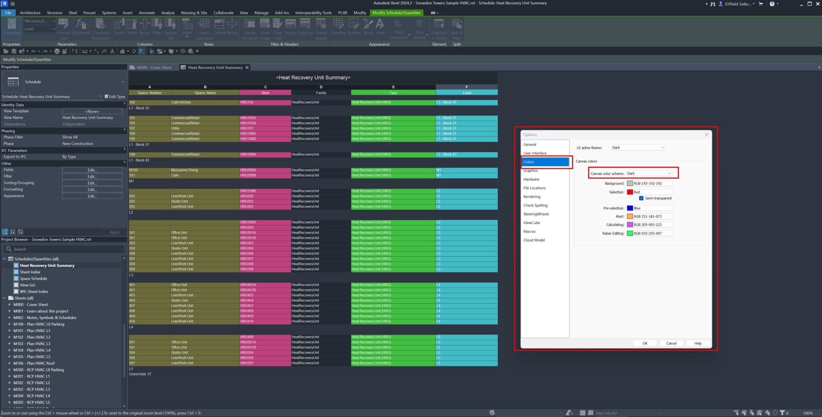
Task: Click the shopping cart icon in title bar
Action: pyautogui.click(x=761, y=4)
